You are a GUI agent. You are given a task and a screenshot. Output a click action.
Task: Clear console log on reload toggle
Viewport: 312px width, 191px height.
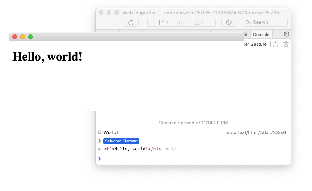[275, 44]
